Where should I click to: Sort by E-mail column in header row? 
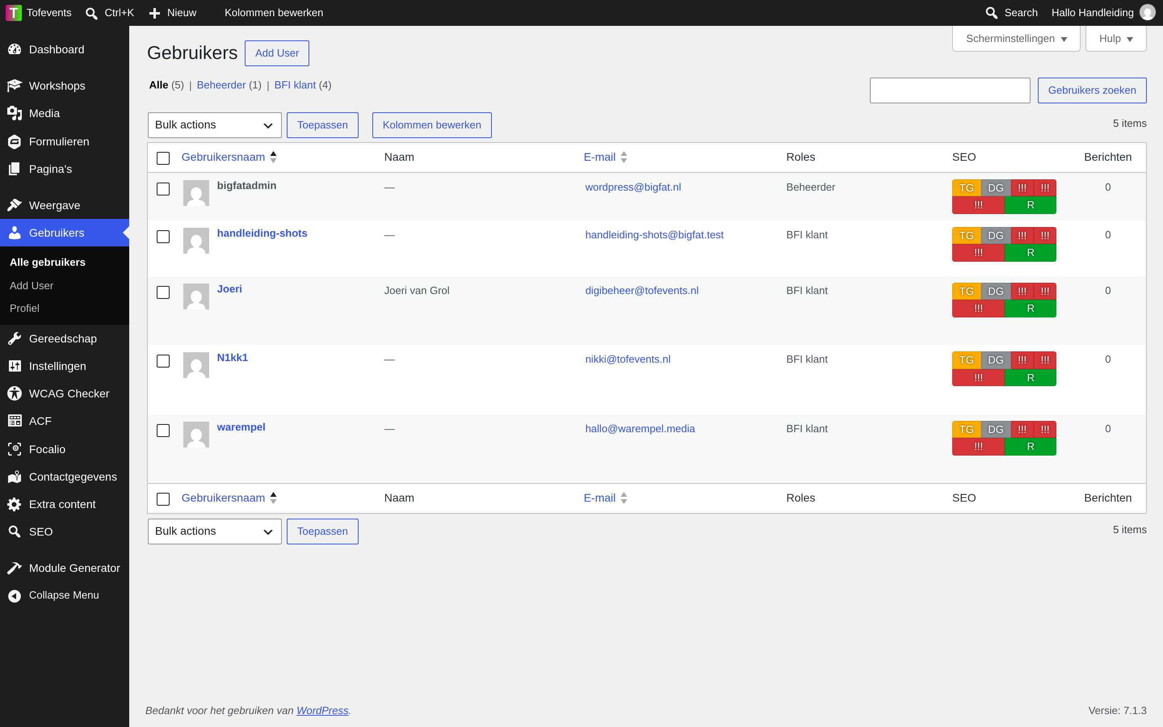point(605,157)
